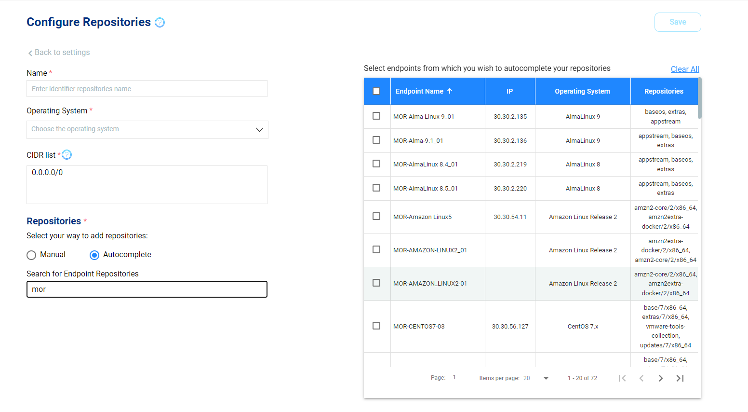748x412 pixels.
Task: Jump to the first endpoints page
Action: [x=622, y=378]
